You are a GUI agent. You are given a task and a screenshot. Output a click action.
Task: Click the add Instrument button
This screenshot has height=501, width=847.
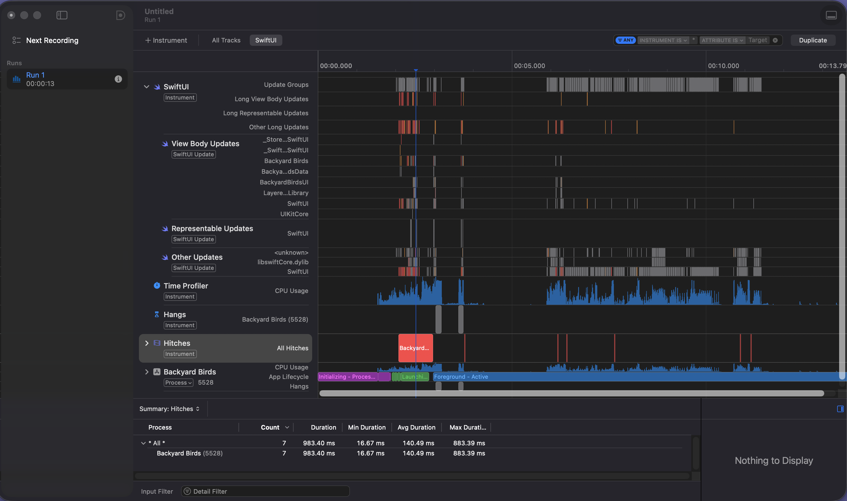point(166,40)
